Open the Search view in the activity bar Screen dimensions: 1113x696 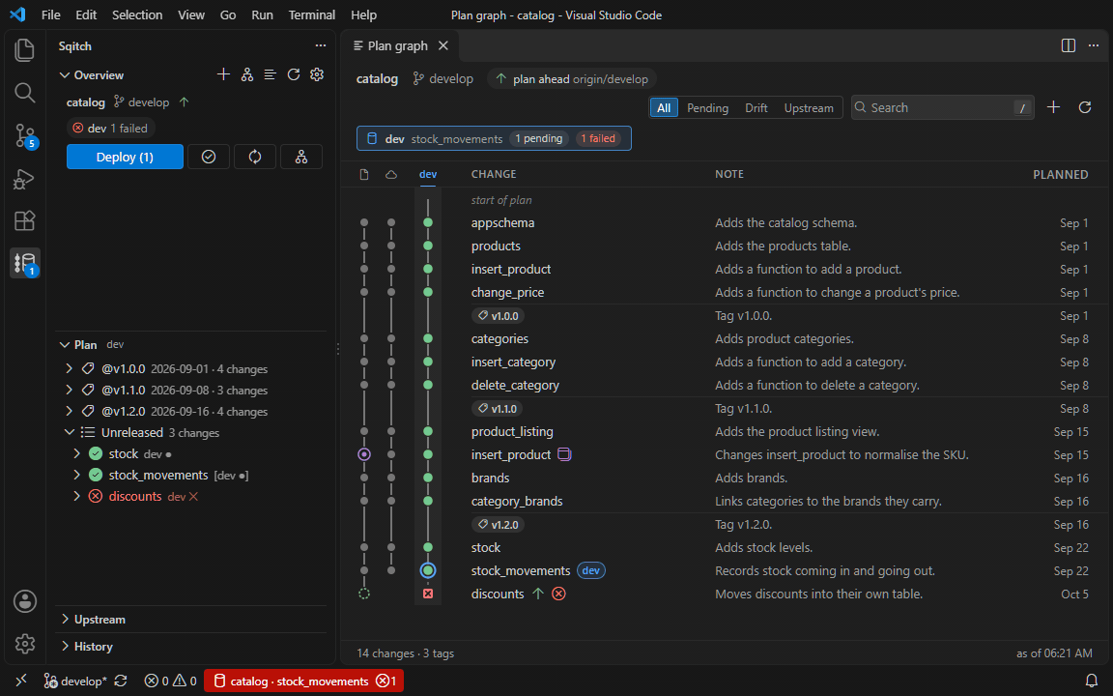pos(25,93)
